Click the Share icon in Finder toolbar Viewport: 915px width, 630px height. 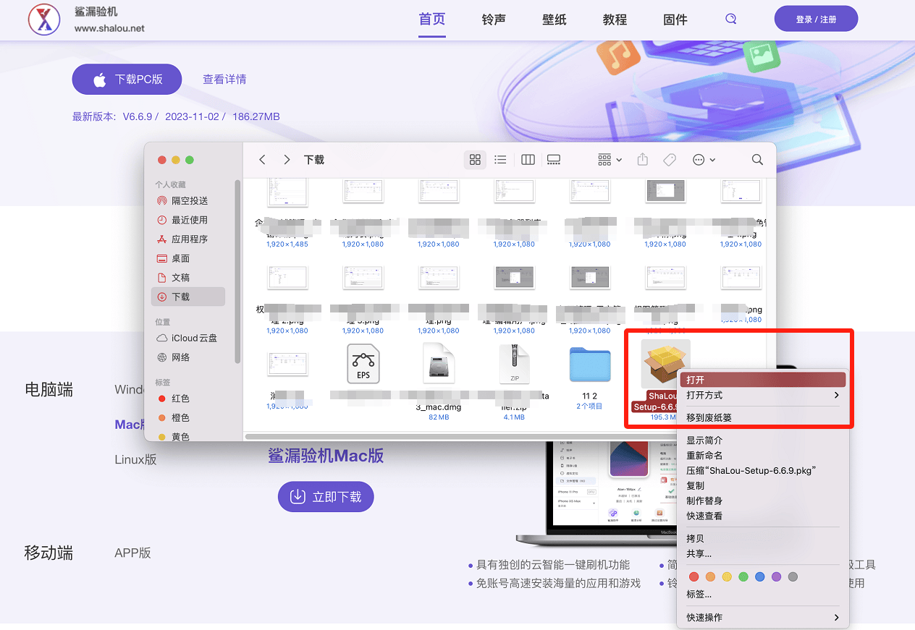click(x=642, y=159)
